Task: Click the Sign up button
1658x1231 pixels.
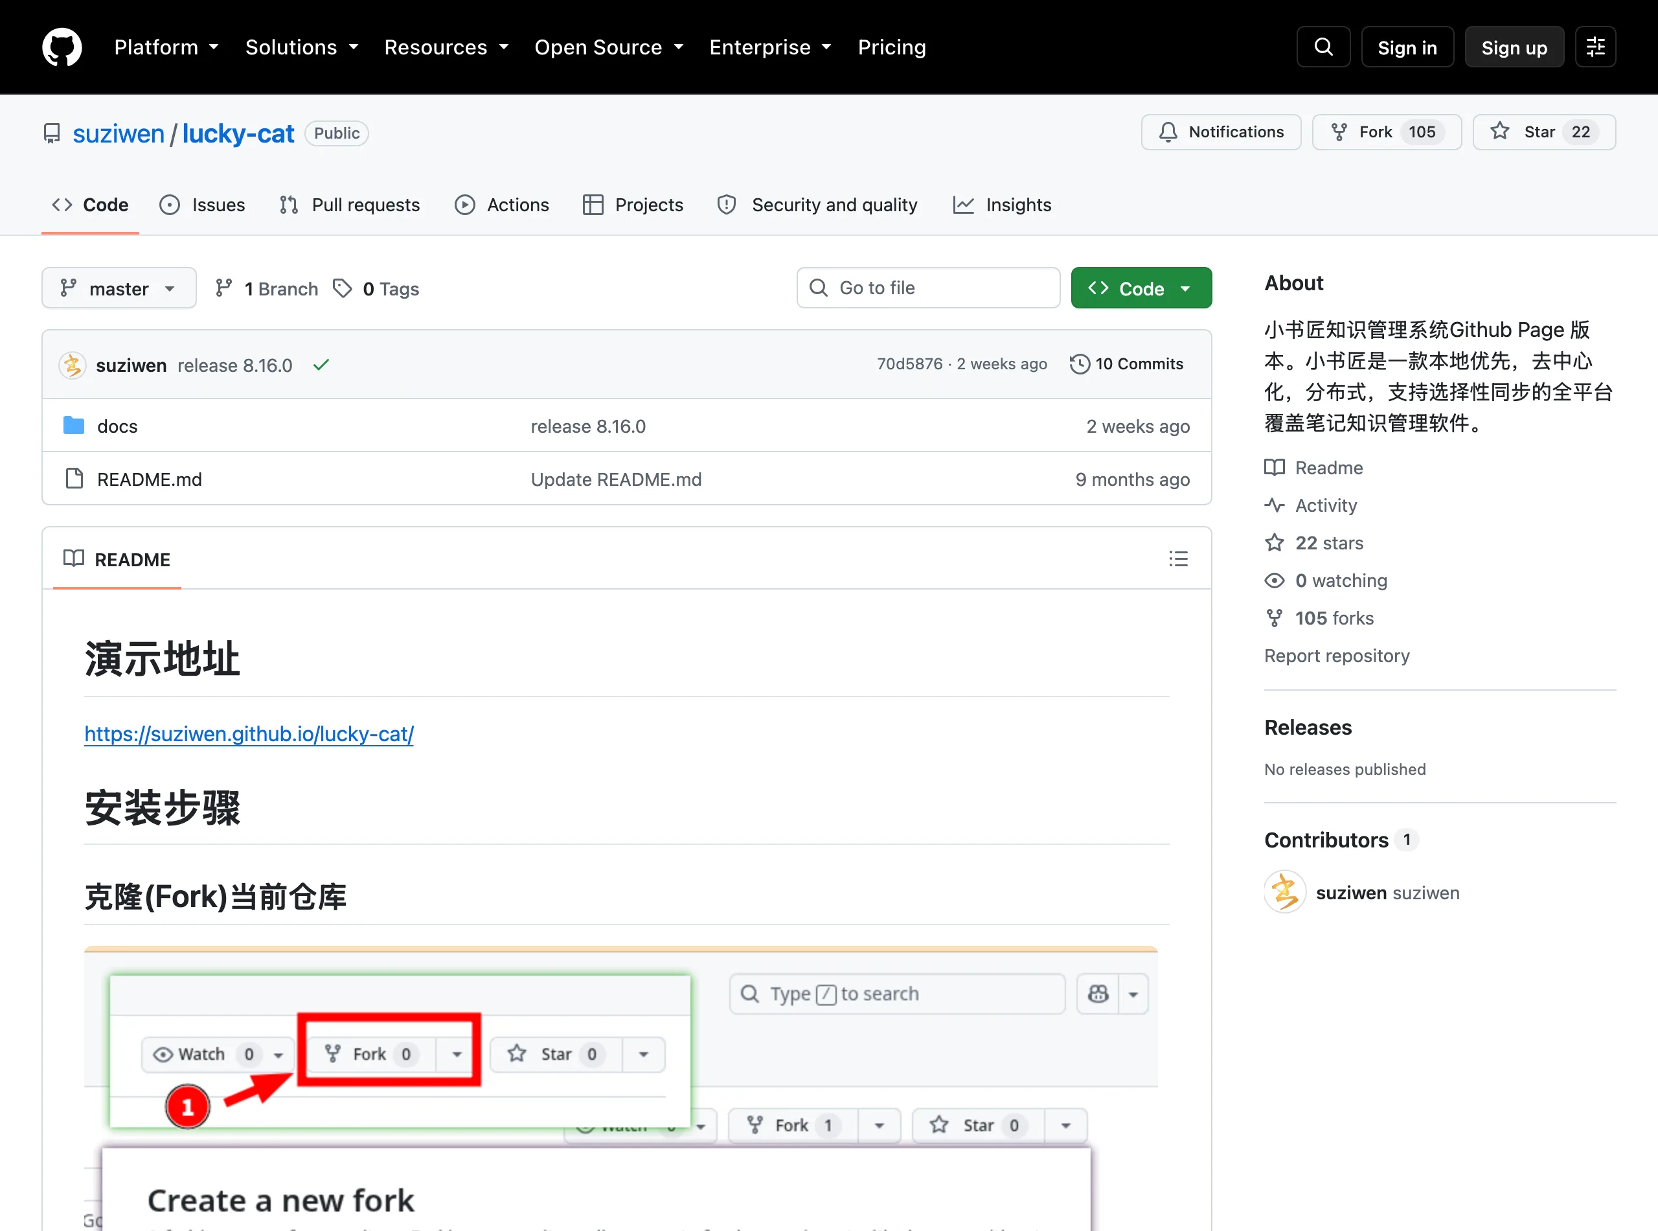Action: coord(1514,47)
